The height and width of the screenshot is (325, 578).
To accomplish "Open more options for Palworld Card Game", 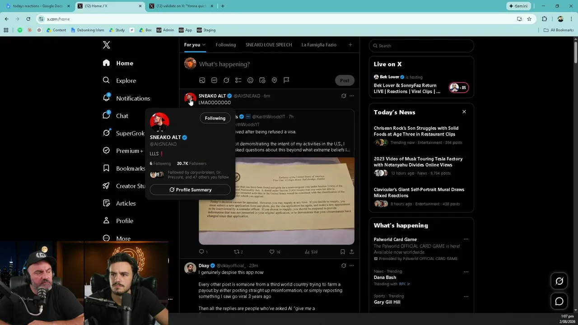I will 466,239.
